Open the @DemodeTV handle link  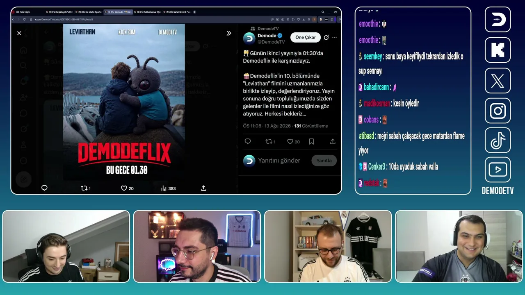click(x=271, y=42)
